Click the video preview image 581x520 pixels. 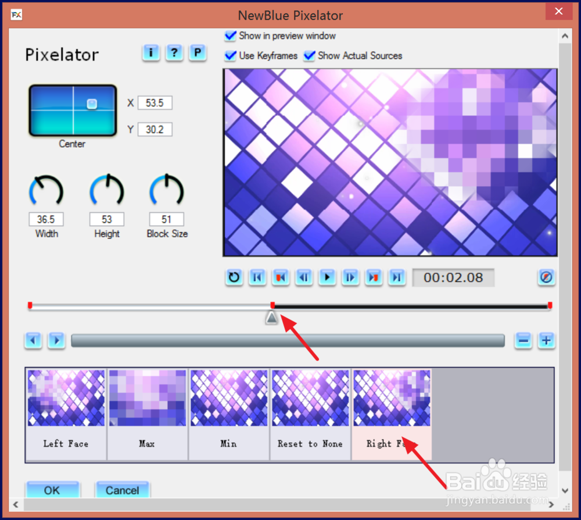[x=390, y=162]
